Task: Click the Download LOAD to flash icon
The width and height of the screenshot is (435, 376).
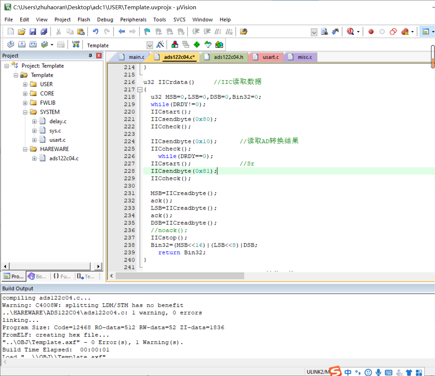Action: [76, 45]
